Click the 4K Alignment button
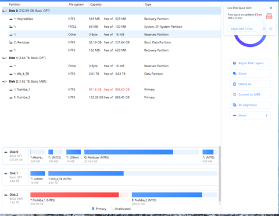This screenshot has height=216, width=279. tap(250, 105)
